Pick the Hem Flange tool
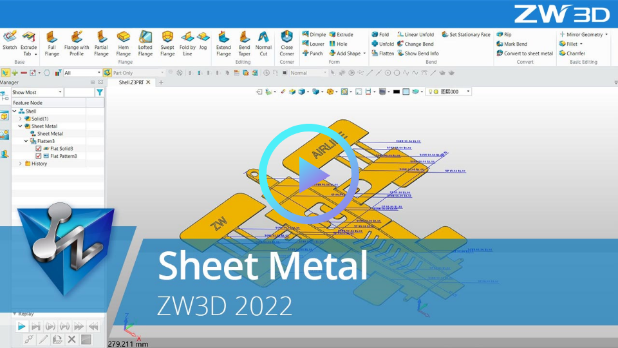Viewport: 618px width, 348px height. [124, 43]
